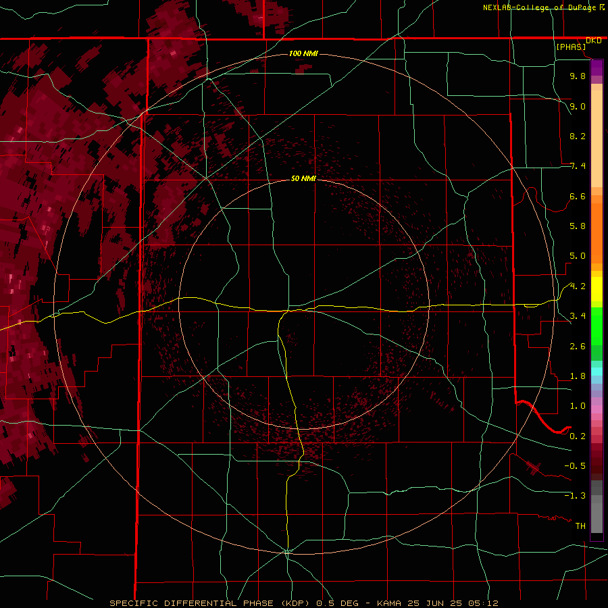The height and width of the screenshot is (608, 608).
Task: Click the 100 NMI range ring label
Action: pyautogui.click(x=303, y=53)
